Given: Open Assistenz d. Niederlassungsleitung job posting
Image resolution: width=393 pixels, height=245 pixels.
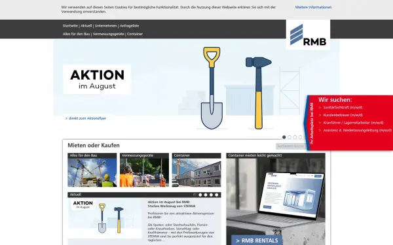Looking at the screenshot, I should (358, 130).
